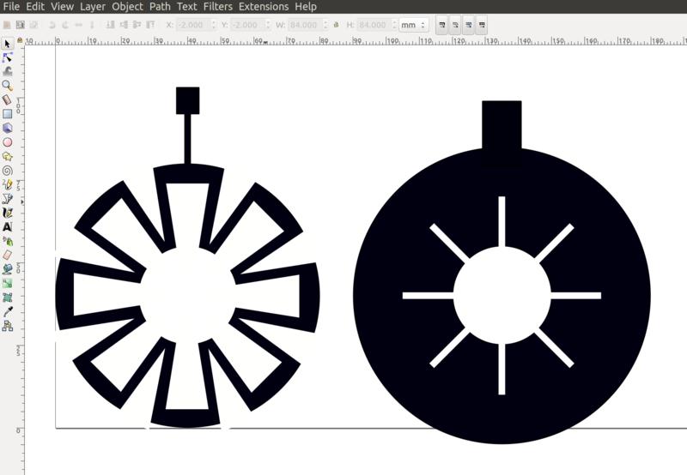
Task: Select the Gradient tool
Action: coord(7,284)
